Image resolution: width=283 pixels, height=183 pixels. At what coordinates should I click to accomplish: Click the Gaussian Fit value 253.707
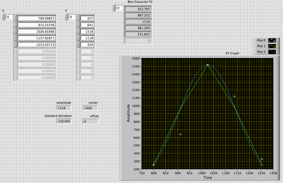coord(138,9)
